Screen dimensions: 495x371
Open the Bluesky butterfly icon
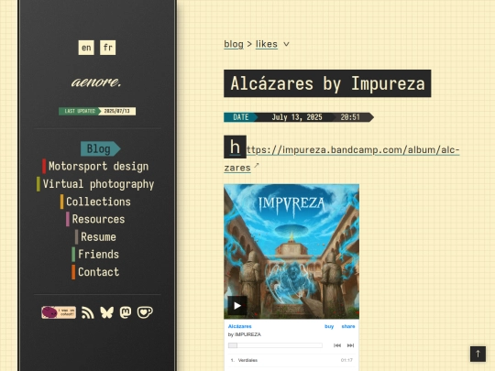(106, 312)
